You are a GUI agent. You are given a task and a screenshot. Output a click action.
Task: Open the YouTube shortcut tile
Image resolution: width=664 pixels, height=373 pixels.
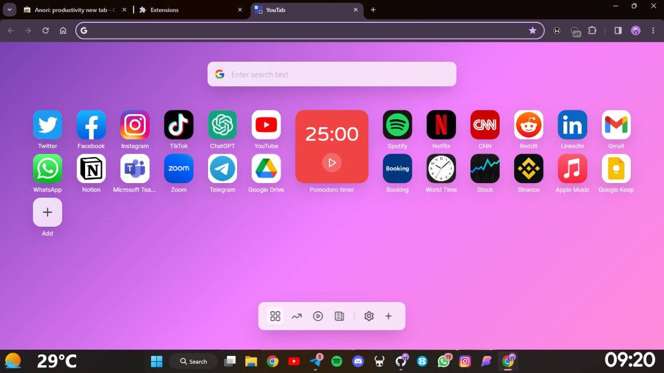point(266,125)
